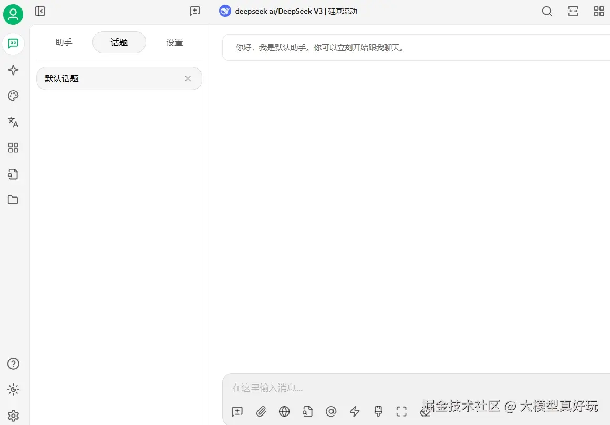Create a new topic from top bar
This screenshot has height=425, width=610.
(x=195, y=11)
